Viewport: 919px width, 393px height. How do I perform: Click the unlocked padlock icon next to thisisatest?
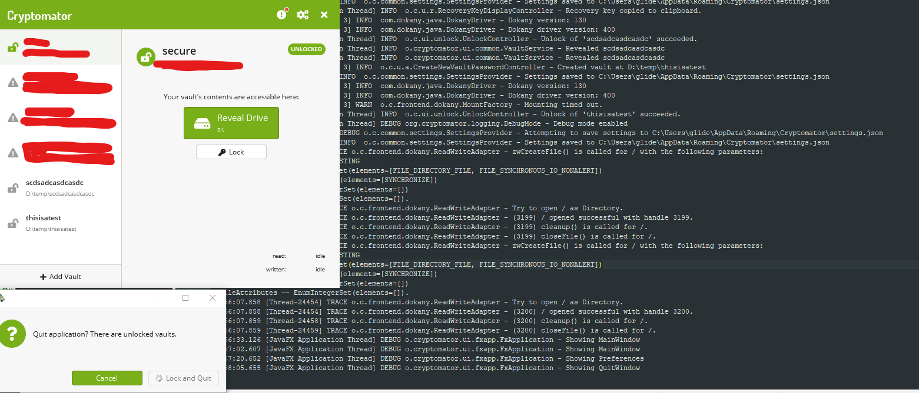pos(14,222)
